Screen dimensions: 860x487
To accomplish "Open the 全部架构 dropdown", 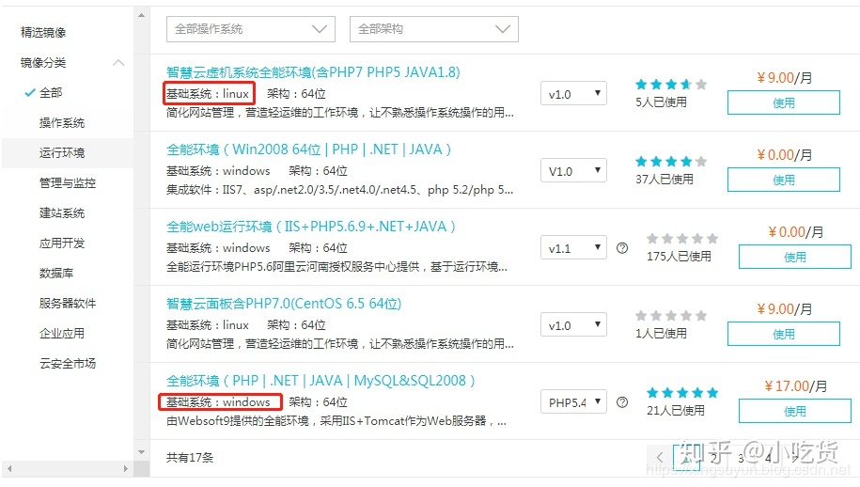I will (434, 29).
